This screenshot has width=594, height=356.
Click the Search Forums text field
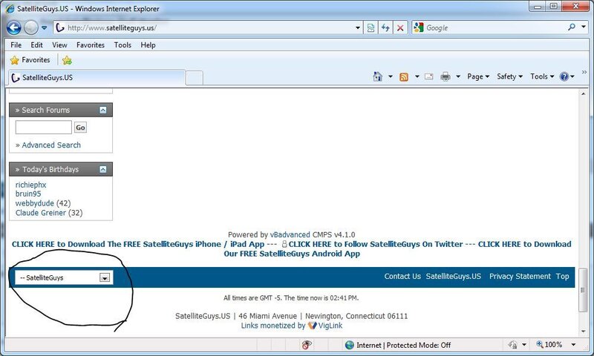click(44, 127)
